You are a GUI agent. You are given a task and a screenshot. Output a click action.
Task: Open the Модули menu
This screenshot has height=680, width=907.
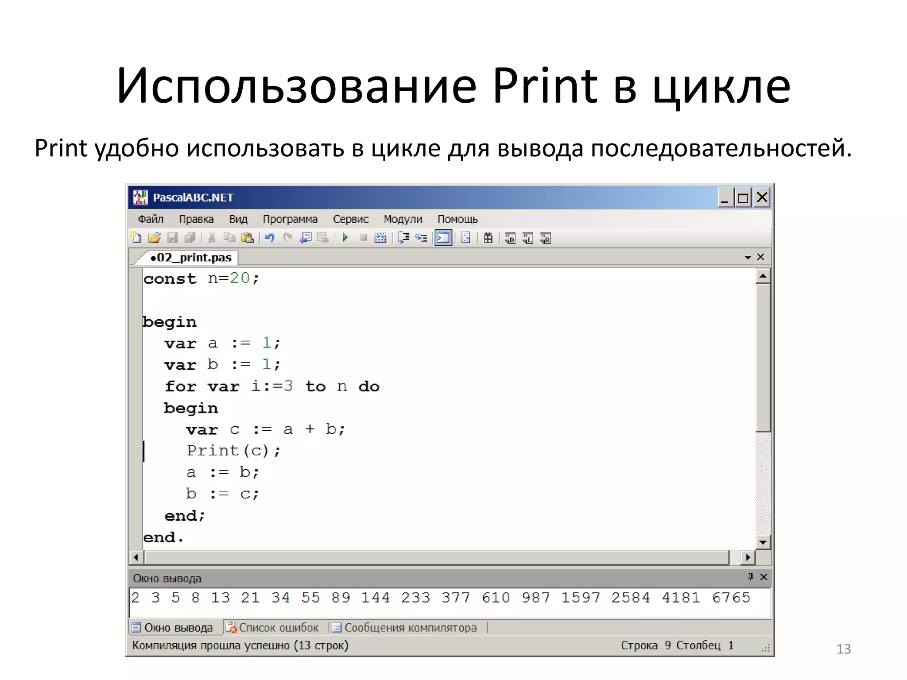(x=403, y=219)
